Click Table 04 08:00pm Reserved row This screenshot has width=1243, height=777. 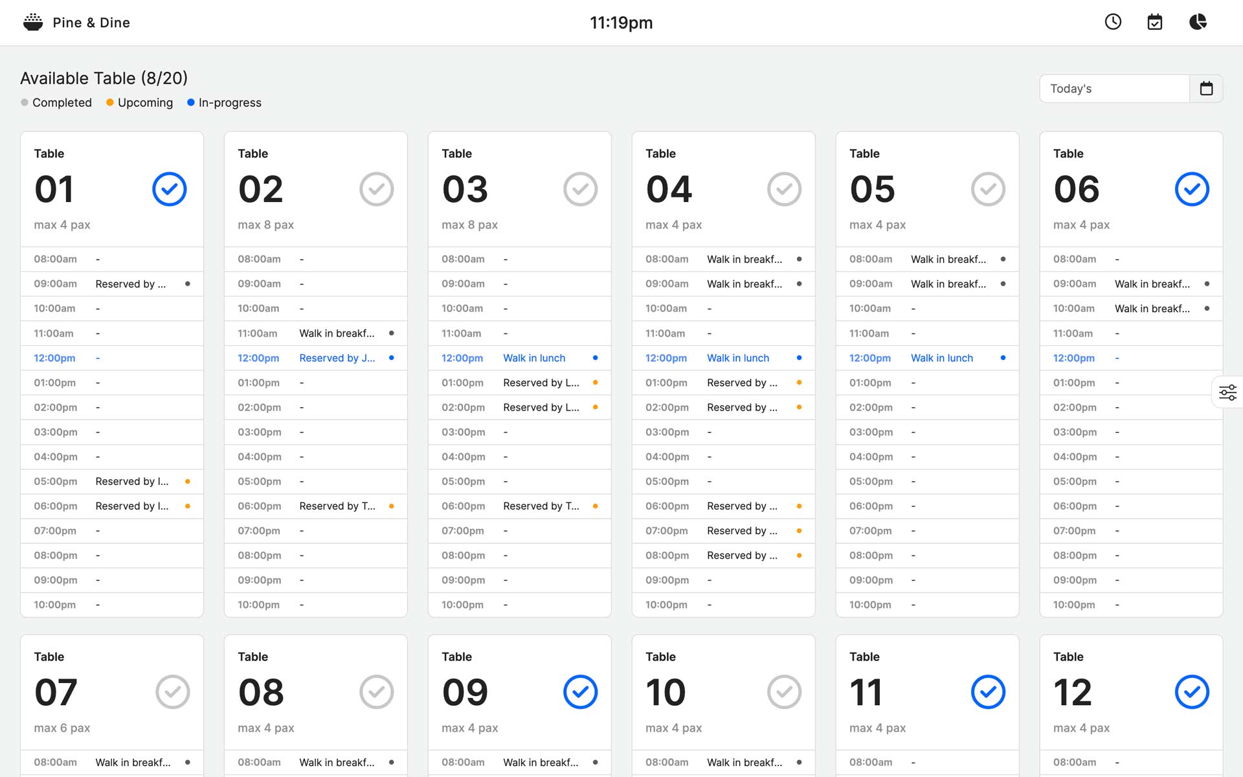point(742,556)
